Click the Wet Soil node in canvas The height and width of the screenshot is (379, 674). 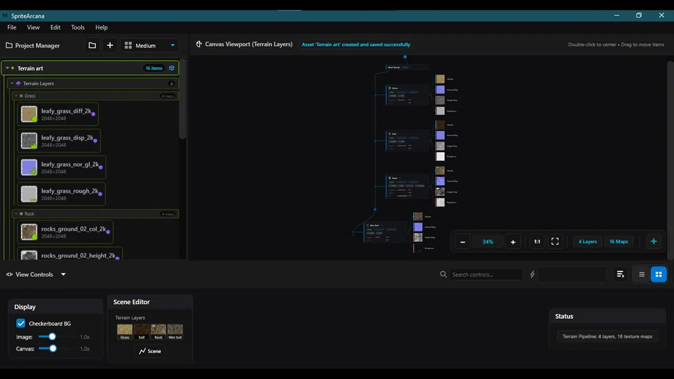pyautogui.click(x=385, y=232)
